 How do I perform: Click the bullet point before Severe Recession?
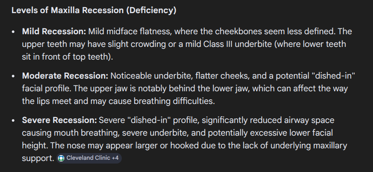[x=14, y=120]
